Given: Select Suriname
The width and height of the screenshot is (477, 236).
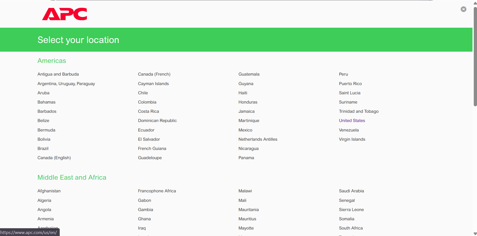Looking at the screenshot, I should (x=348, y=102).
